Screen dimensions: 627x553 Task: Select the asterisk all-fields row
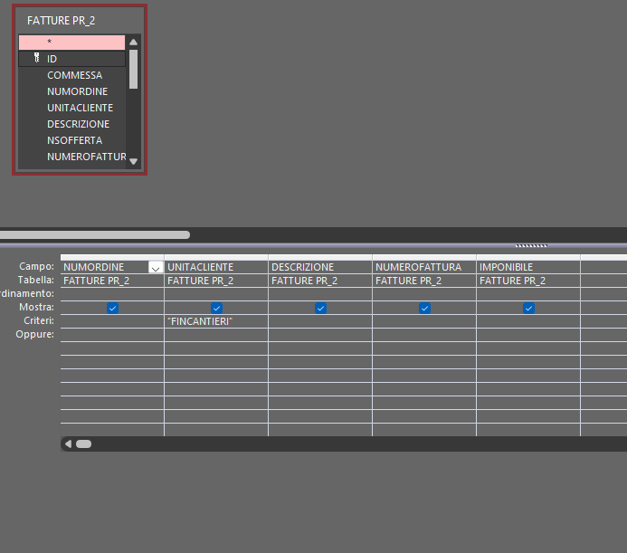[72, 42]
